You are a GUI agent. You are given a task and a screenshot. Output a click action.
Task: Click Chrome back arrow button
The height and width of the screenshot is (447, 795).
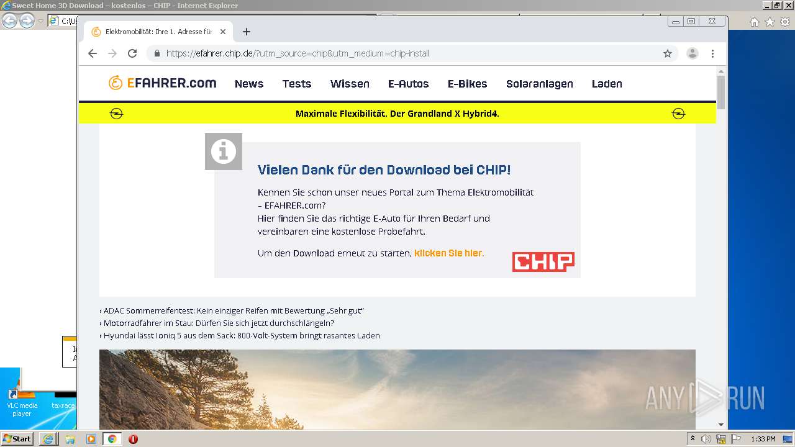tap(93, 53)
